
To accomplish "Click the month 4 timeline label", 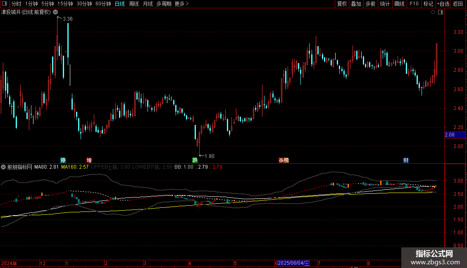I will point(190,263).
